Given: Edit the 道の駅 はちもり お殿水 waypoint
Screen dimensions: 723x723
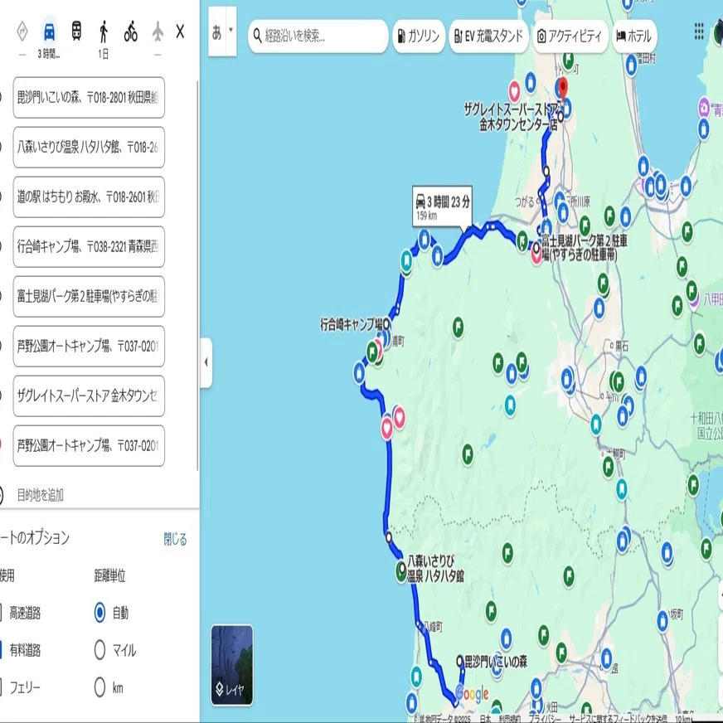Looking at the screenshot, I should click(89, 197).
